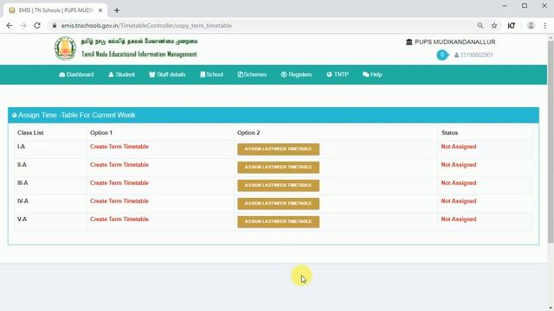Click the user ID 33190802901
Viewport: 554px width, 311px height.
[x=473, y=55]
